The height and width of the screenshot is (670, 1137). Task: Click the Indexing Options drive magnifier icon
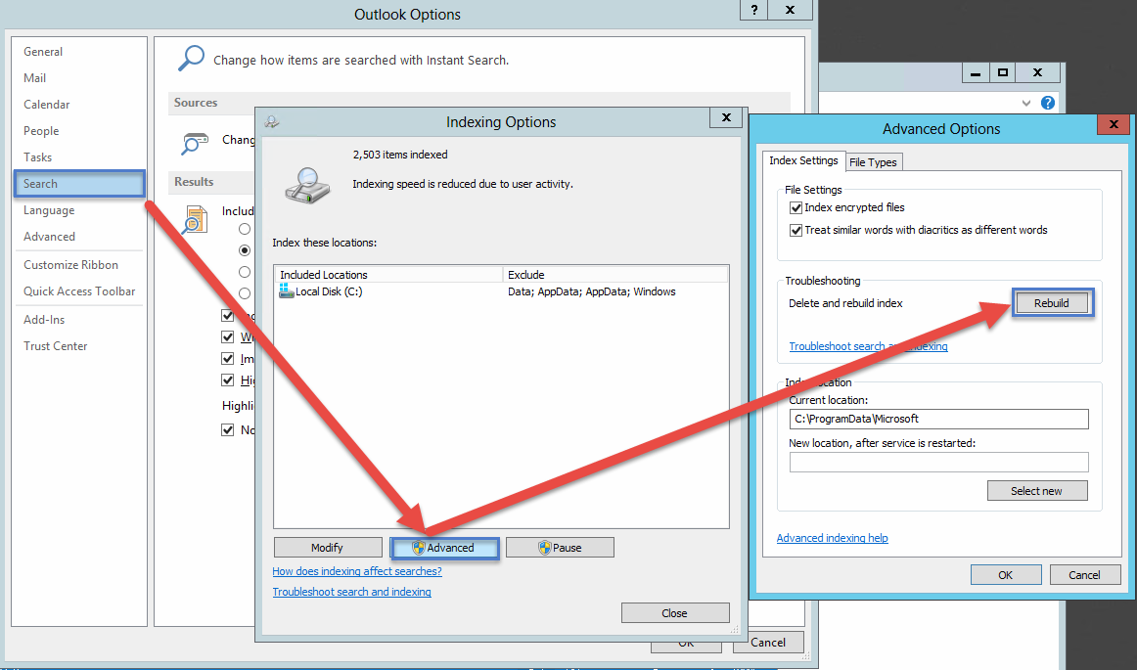[x=307, y=185]
